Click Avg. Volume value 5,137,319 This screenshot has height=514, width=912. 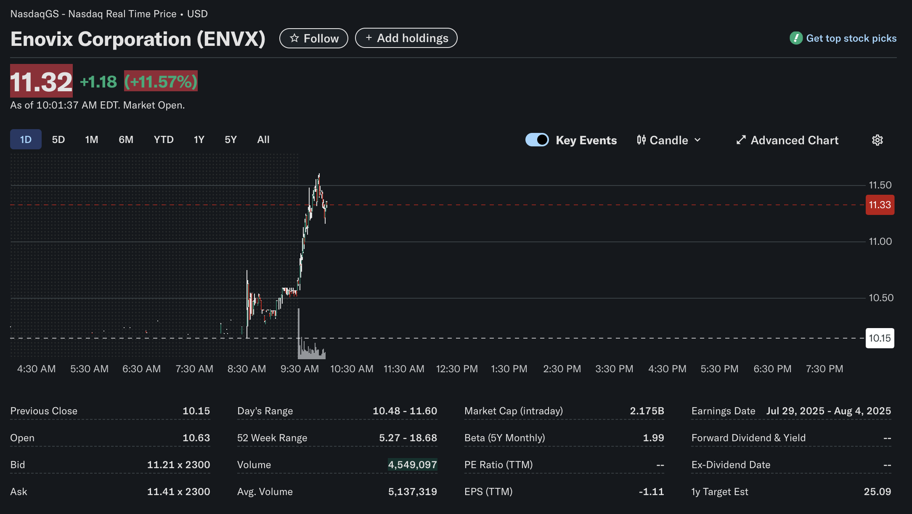[x=412, y=492]
